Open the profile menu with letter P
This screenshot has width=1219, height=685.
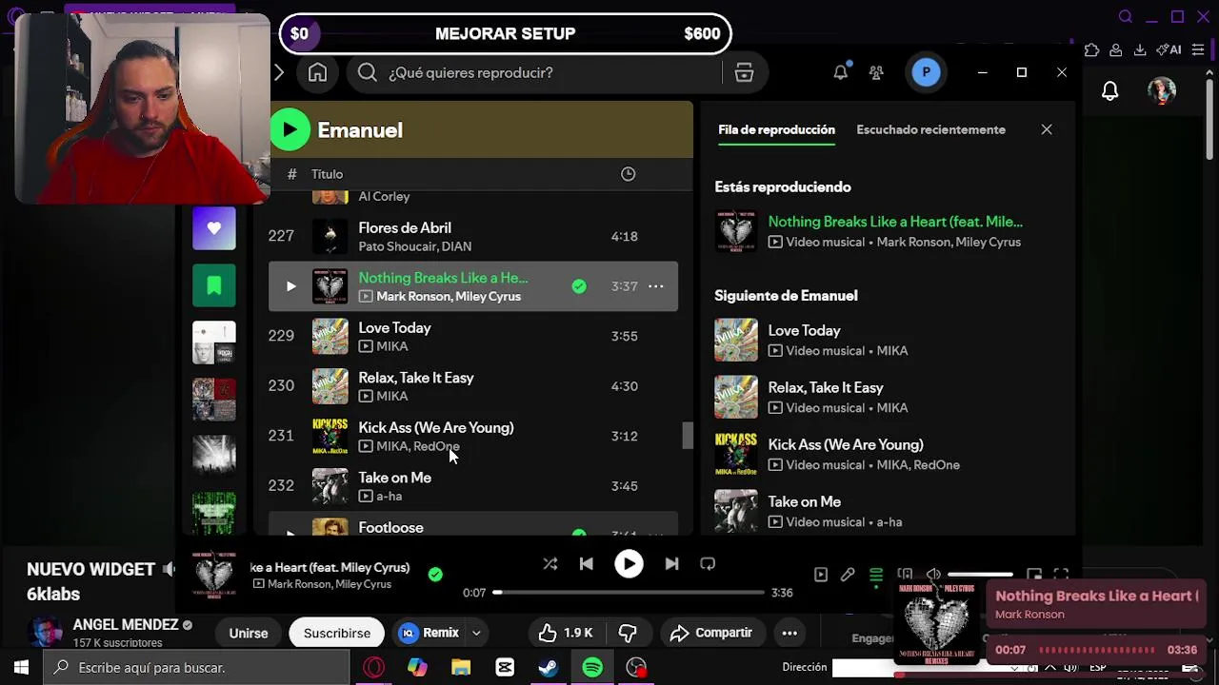point(926,72)
